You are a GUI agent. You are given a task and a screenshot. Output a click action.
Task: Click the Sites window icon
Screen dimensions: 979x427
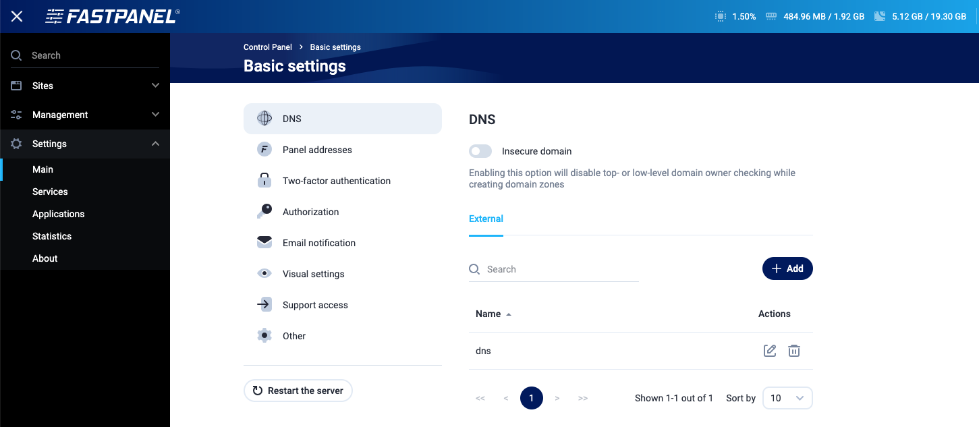[16, 86]
